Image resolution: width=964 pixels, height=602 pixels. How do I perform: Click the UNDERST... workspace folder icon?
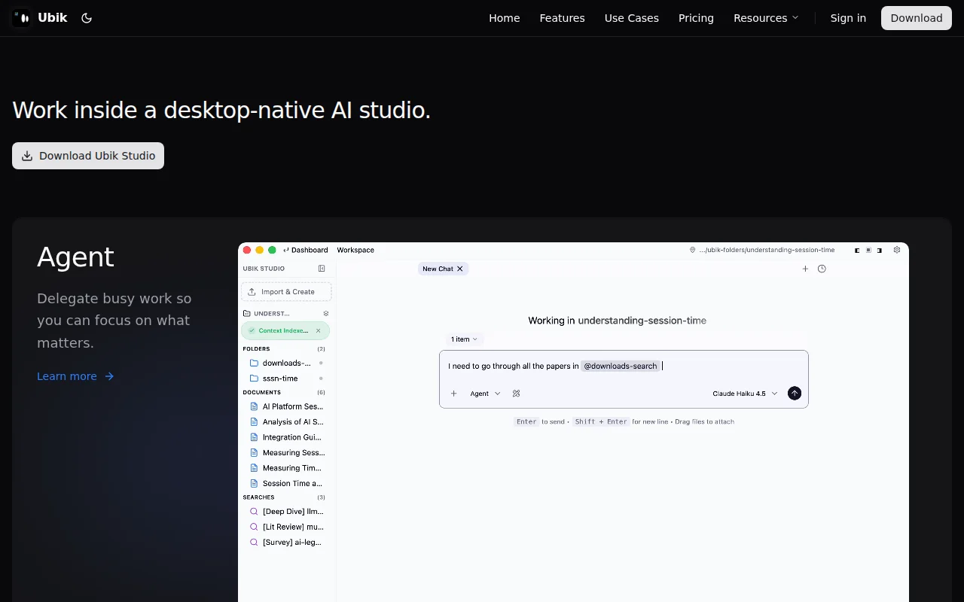click(x=246, y=314)
